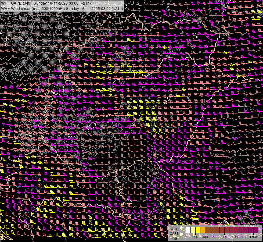
Task: Click the '100' legend value
Action: coord(186,237)
